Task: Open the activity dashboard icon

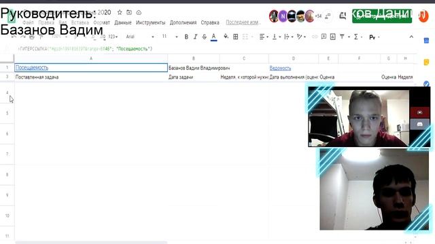Action: click(328, 16)
